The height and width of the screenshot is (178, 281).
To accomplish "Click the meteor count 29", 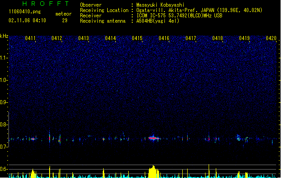I will coord(65,20).
